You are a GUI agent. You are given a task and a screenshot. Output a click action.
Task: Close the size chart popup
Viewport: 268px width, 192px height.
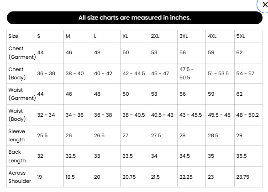(x=264, y=5)
